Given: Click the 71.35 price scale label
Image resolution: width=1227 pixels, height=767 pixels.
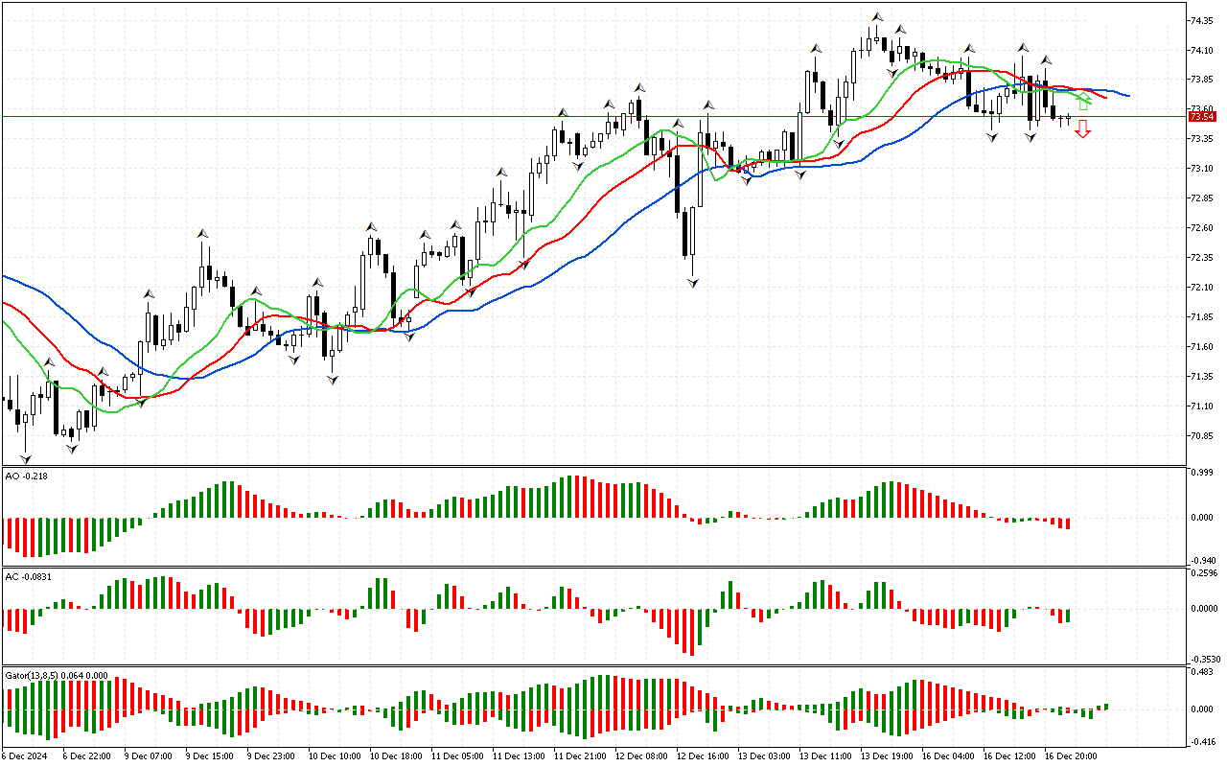Looking at the screenshot, I should pyautogui.click(x=1202, y=377).
